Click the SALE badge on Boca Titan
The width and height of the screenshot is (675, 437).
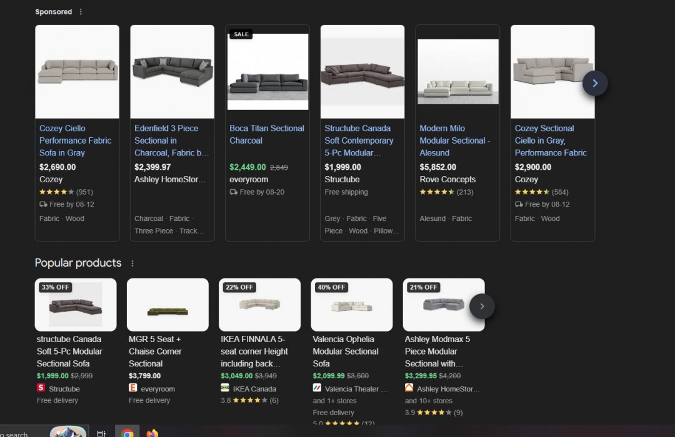tap(241, 34)
